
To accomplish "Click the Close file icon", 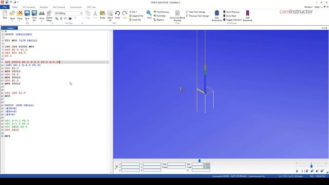I will tap(20, 13).
